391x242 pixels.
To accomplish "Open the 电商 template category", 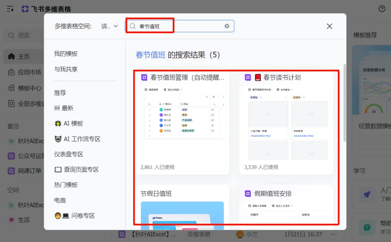I will point(60,200).
